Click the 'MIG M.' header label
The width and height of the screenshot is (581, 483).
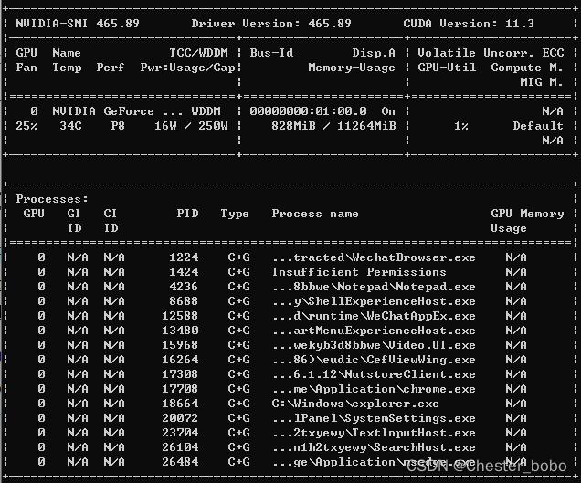pos(542,82)
